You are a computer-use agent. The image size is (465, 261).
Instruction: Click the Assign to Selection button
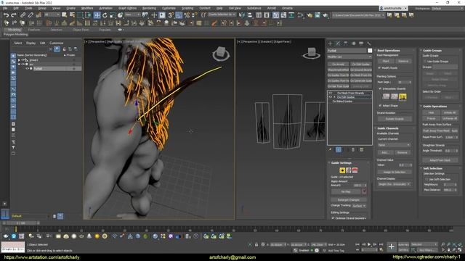[x=395, y=172]
